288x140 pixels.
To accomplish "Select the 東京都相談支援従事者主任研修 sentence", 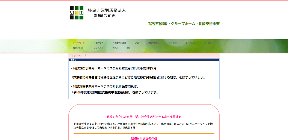I will tap(115, 92).
